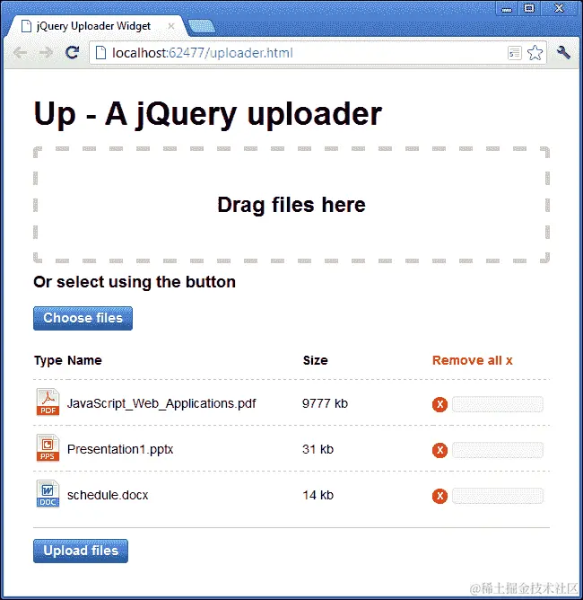The width and height of the screenshot is (583, 600).
Task: Click the 14 kb size value
Action: coord(318,495)
